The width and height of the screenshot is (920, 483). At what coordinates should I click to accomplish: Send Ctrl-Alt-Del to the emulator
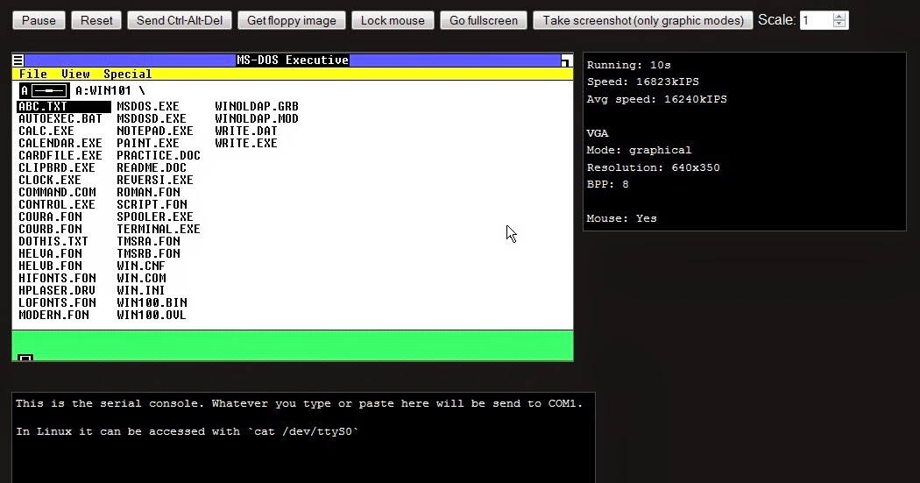pyautogui.click(x=180, y=20)
